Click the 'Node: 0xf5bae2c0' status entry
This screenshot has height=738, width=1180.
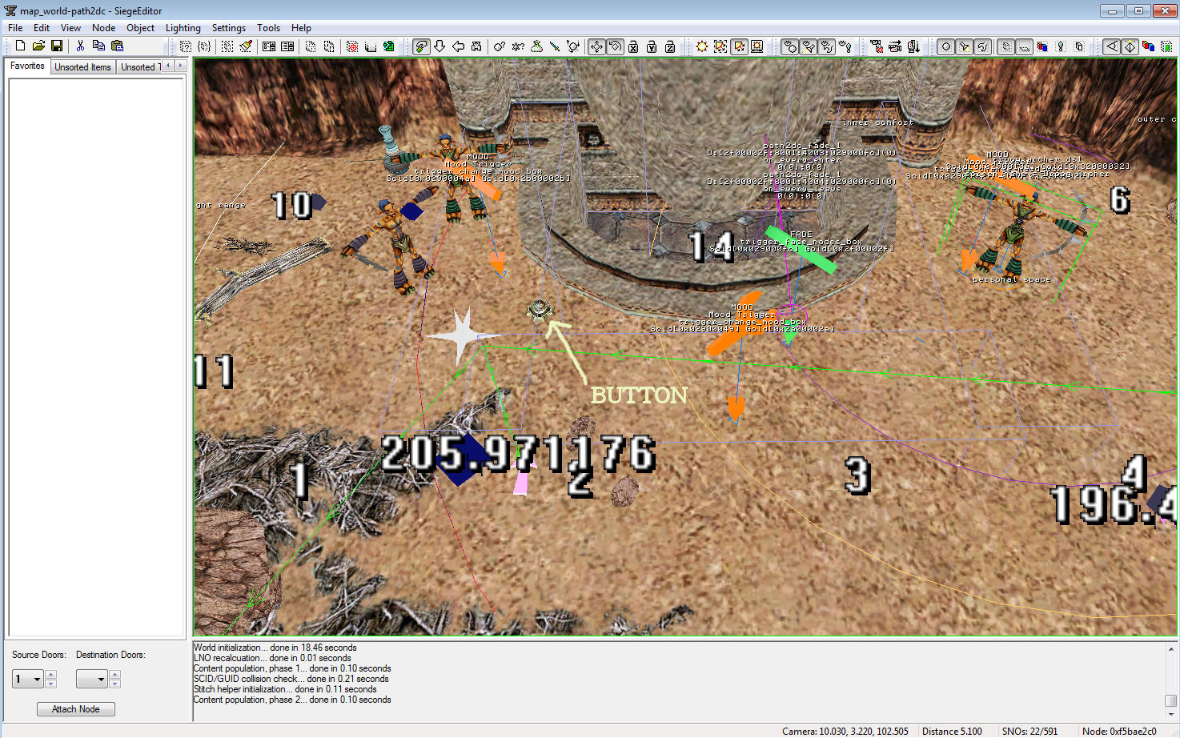(x=1119, y=731)
